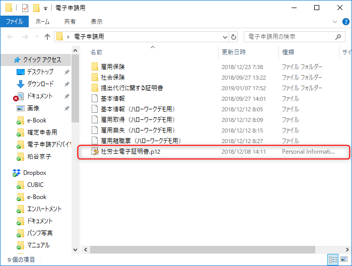
Task: Open the recent locations dropdown arrow
Action: [37, 37]
